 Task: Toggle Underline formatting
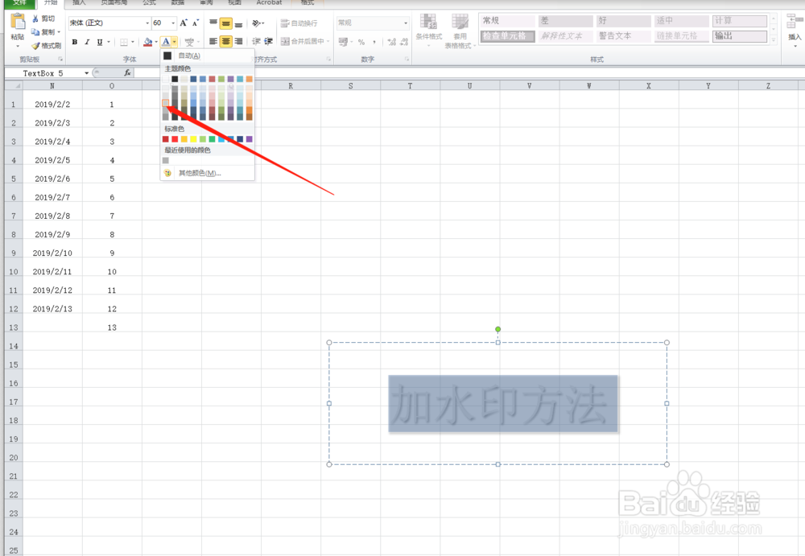click(x=100, y=42)
